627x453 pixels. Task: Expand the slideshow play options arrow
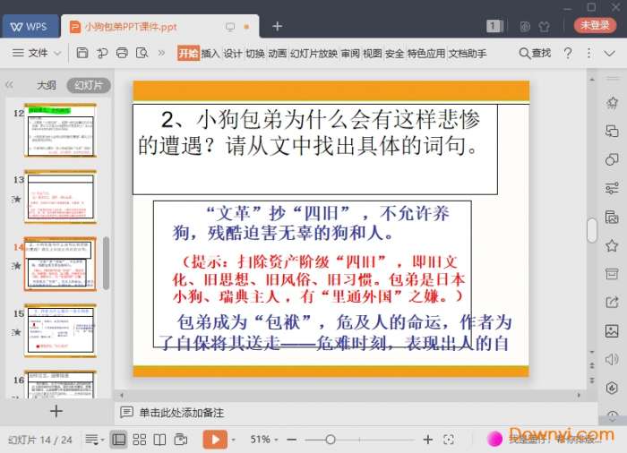234,440
